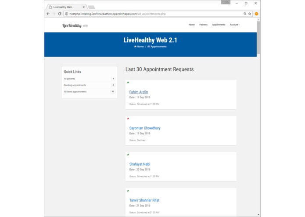This screenshot has height=217, width=305.
Task: Click scrollbar down arrow
Action: point(258,215)
